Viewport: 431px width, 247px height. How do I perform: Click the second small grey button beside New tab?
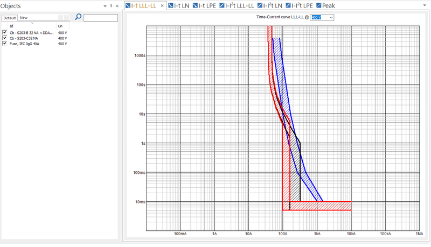point(66,18)
